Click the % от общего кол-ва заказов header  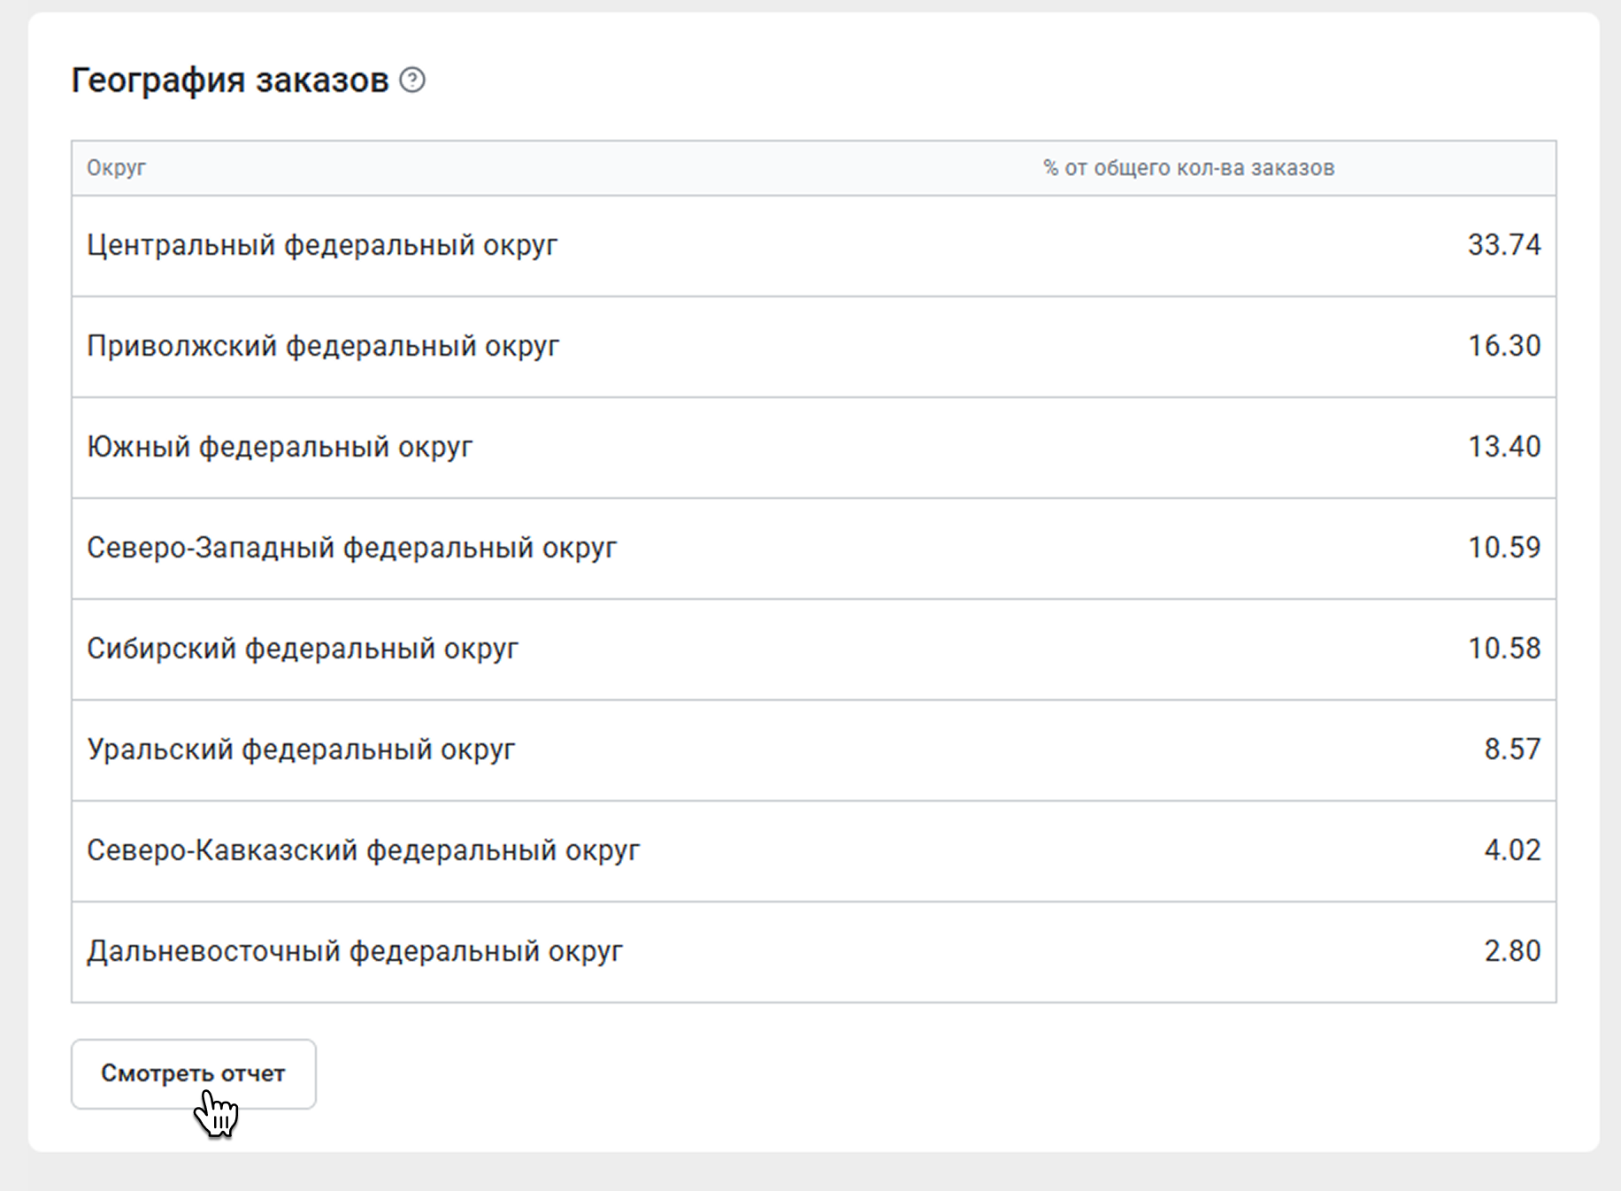coord(1188,168)
